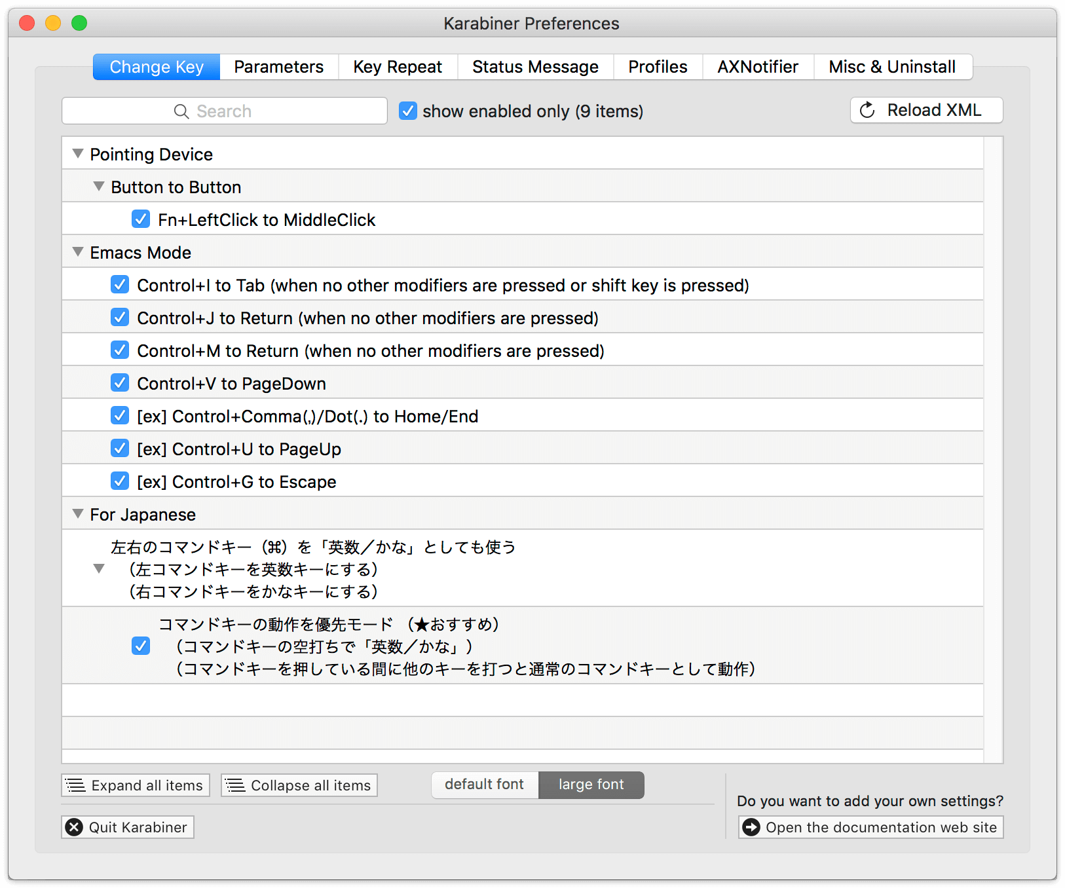Screen dimensions: 1065x888
Task: Click the yellow minimize window button
Action: [x=53, y=23]
